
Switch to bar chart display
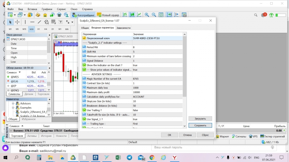(x=125, y=15)
